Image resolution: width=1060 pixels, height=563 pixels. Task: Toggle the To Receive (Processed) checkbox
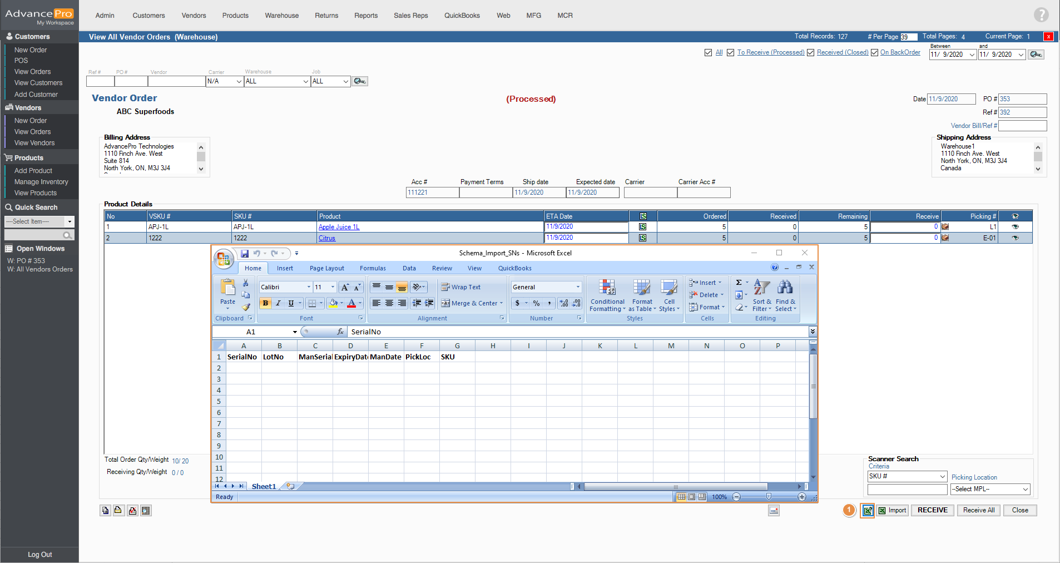(x=731, y=53)
